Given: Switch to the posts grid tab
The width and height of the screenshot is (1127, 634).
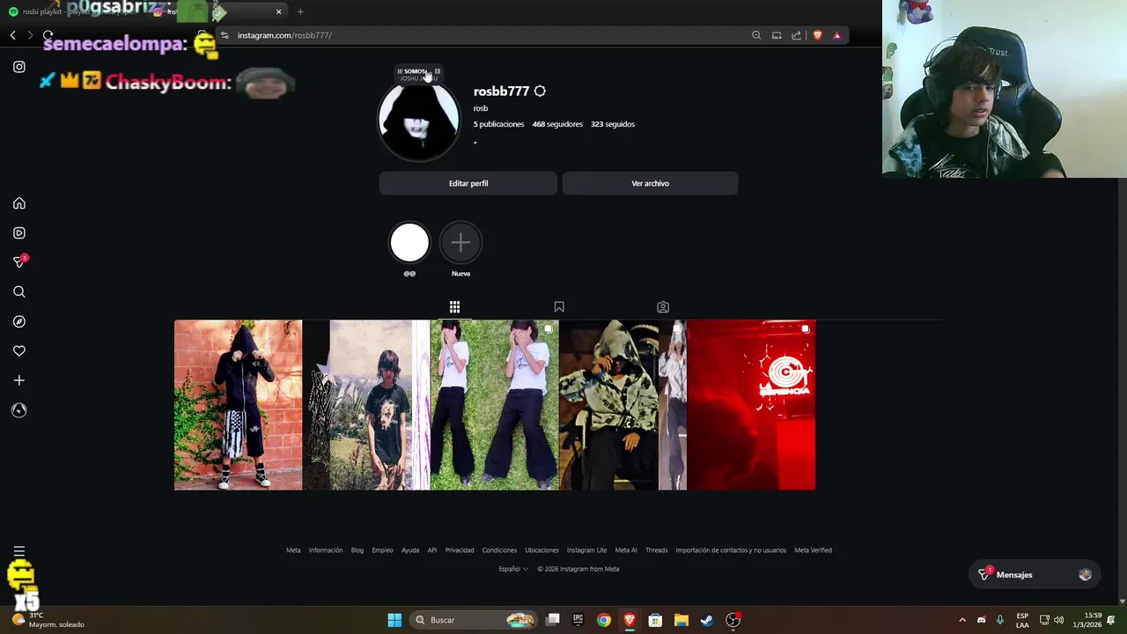Looking at the screenshot, I should pyautogui.click(x=454, y=307).
